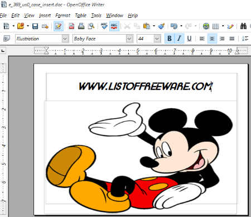Toggle Italic formatting off

tap(179, 38)
